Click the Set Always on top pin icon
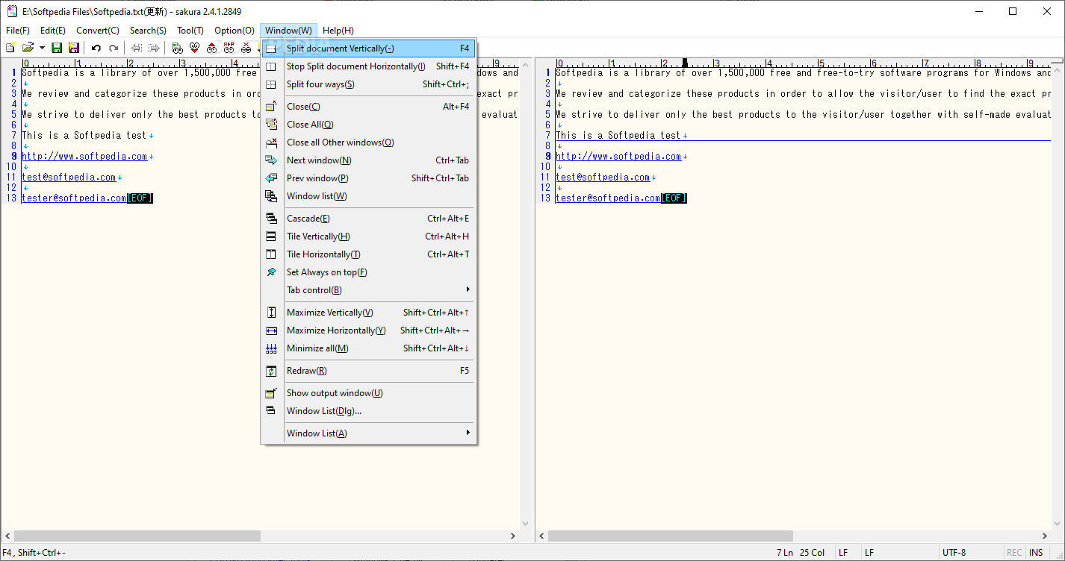This screenshot has width=1065, height=561. pyautogui.click(x=271, y=272)
